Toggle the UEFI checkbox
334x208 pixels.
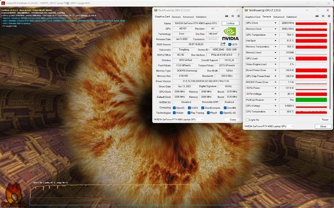tap(230, 45)
